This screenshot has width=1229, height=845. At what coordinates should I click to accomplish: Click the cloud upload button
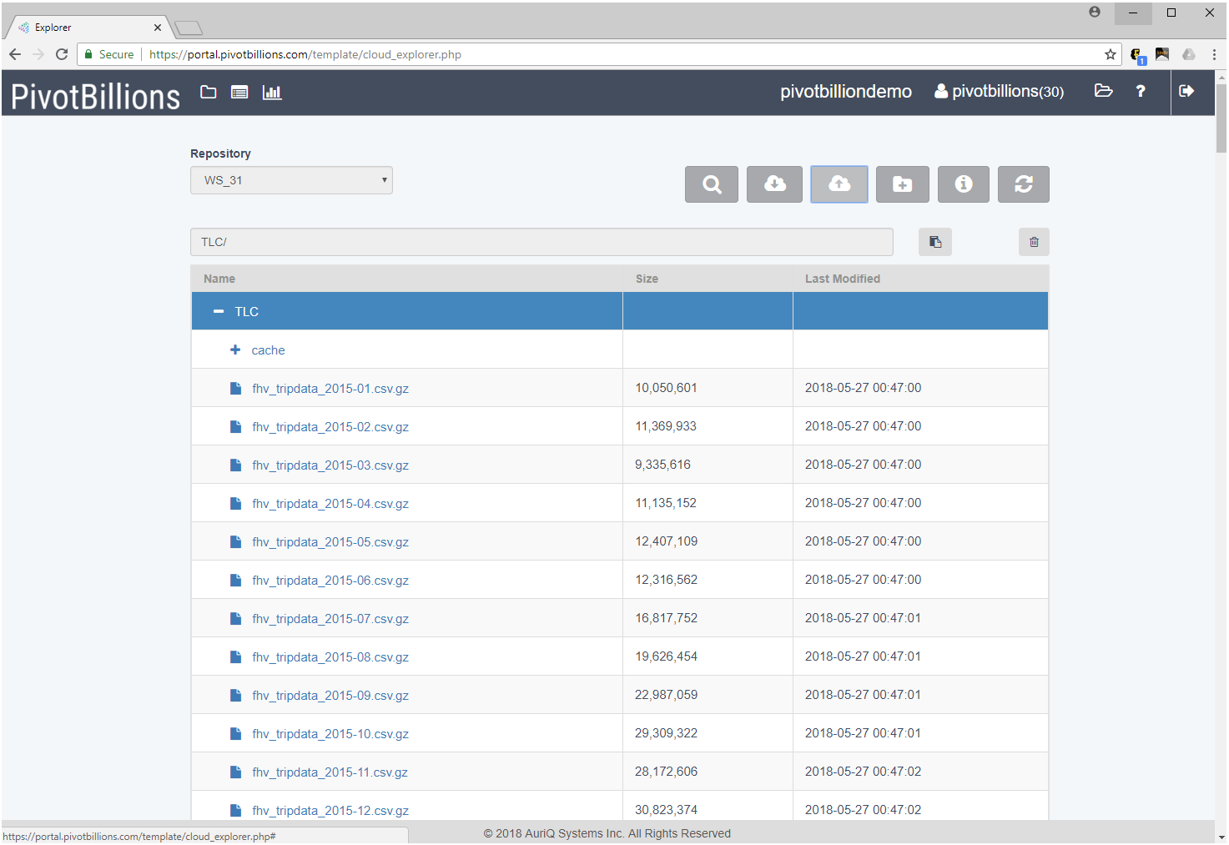(839, 184)
